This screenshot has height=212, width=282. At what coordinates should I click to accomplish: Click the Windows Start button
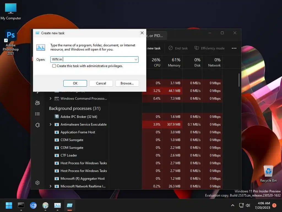pyautogui.click(x=9, y=205)
